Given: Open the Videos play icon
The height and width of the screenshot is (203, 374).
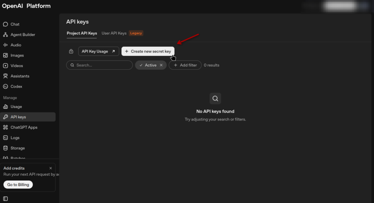Looking at the screenshot, I should pyautogui.click(x=5, y=66).
